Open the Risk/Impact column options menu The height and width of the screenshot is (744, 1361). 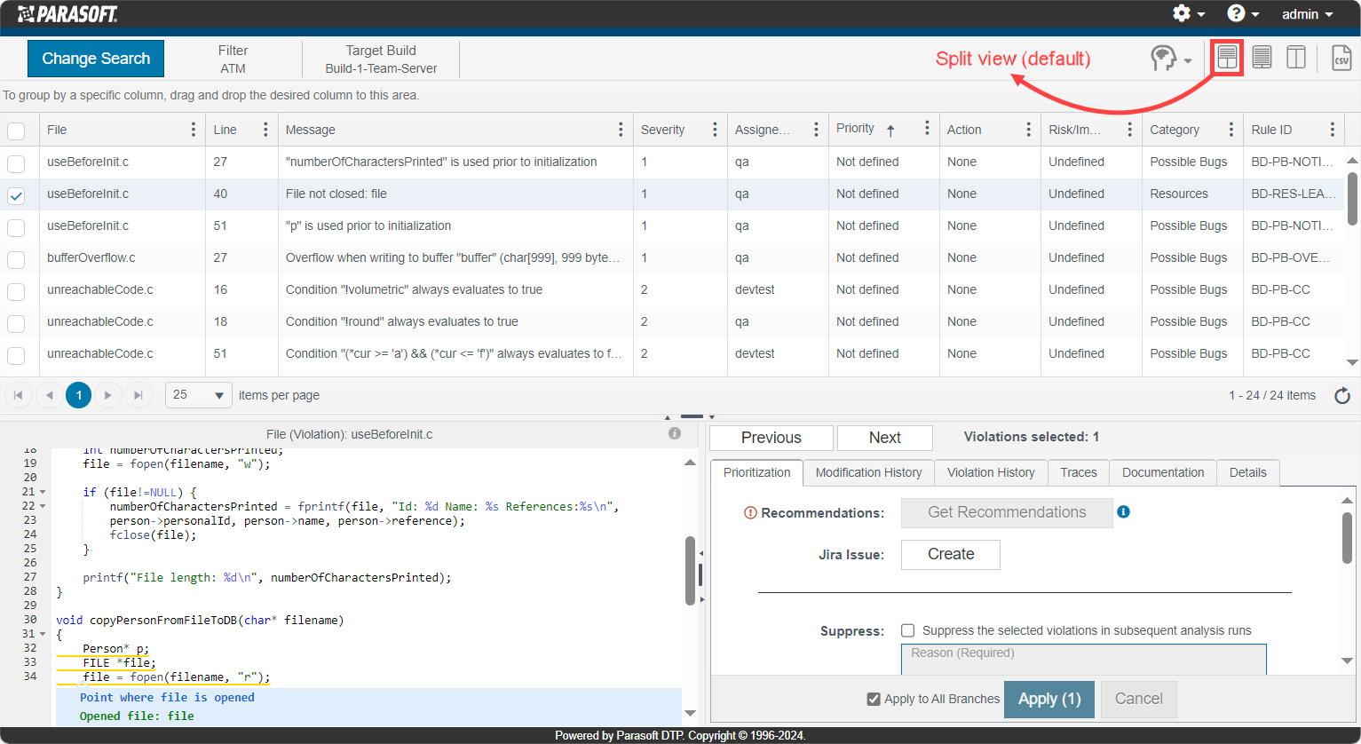coord(1129,130)
